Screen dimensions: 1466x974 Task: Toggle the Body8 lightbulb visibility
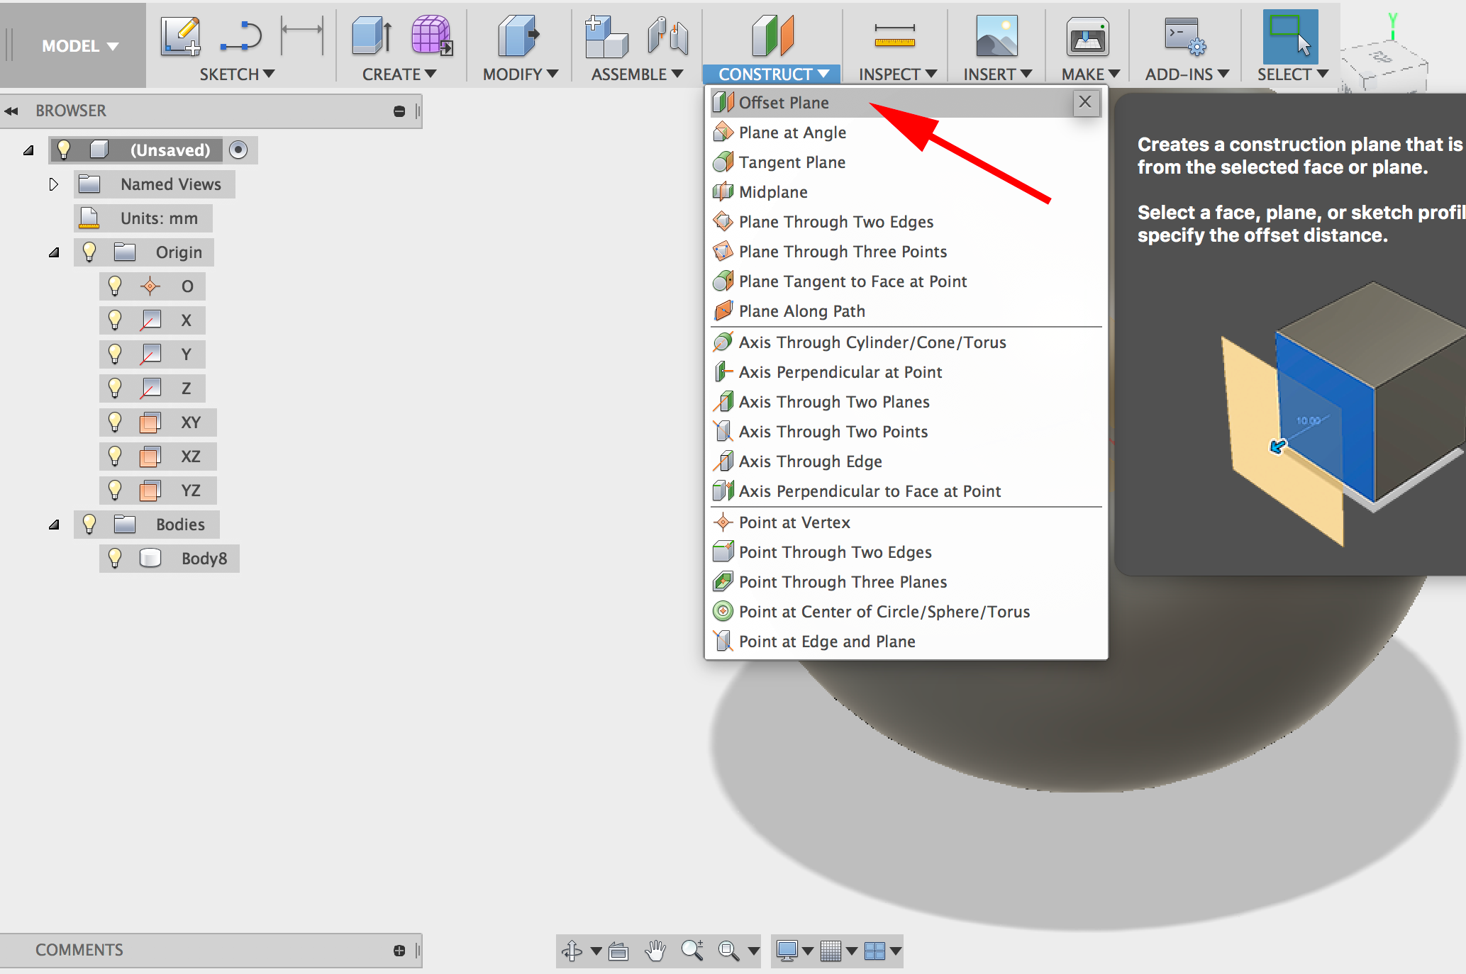[115, 558]
